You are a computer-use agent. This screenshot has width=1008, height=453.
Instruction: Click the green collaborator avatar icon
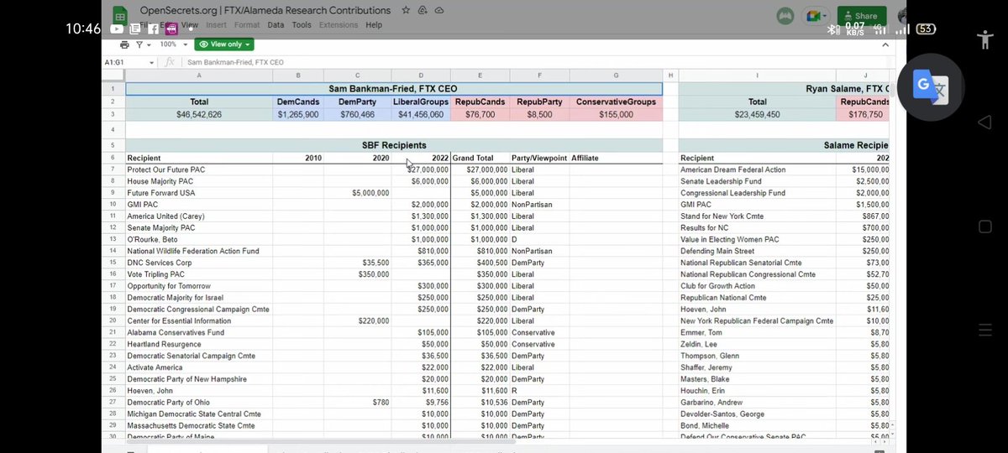[786, 16]
